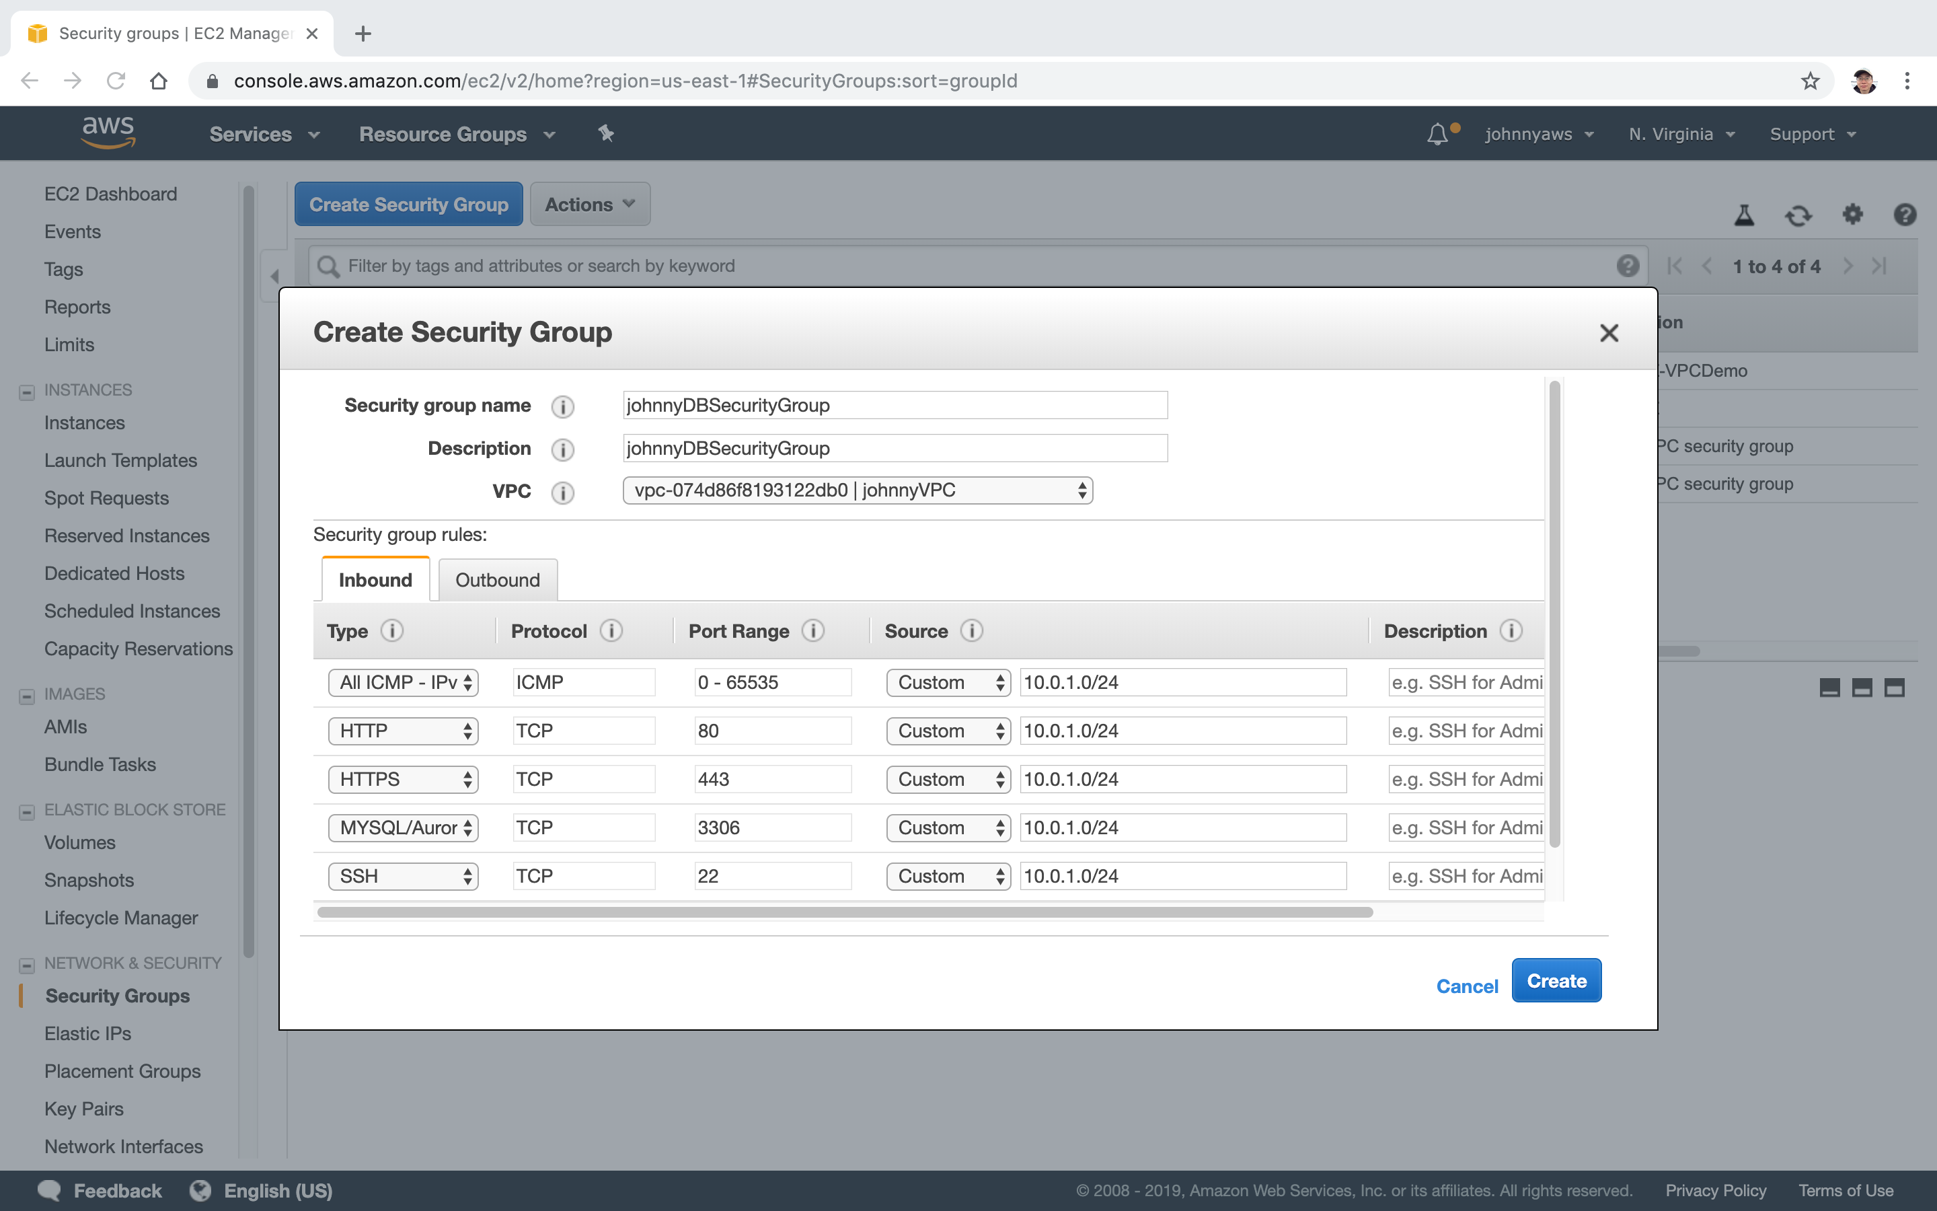
Task: Open the Source dropdown for the HTTP rule
Action: [x=948, y=731]
